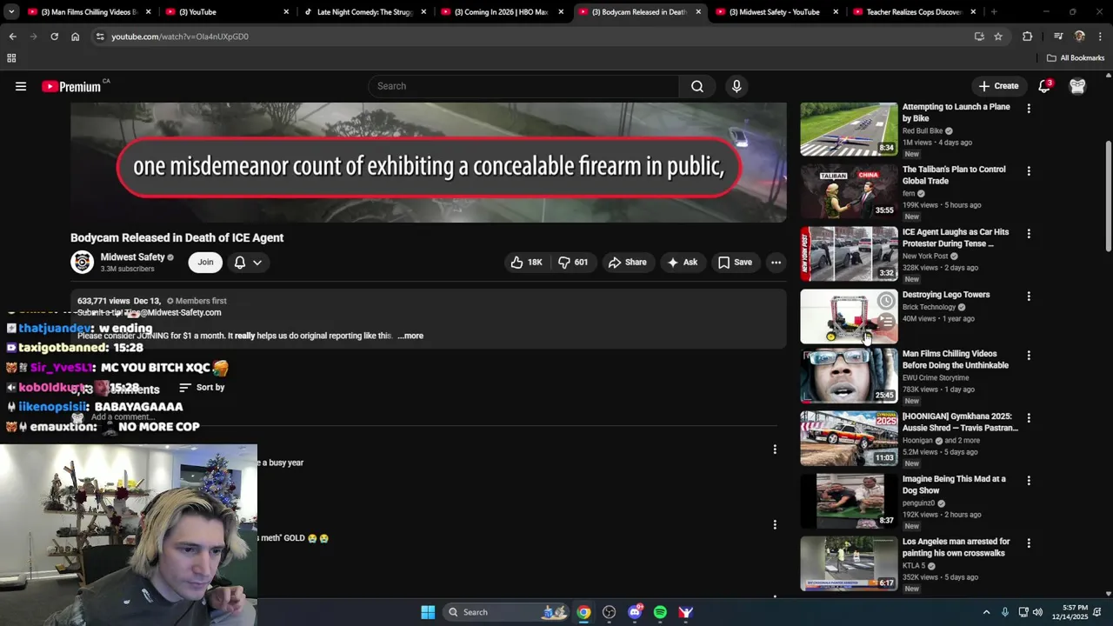Like the video with thumbs up
1113x626 pixels.
tap(526, 262)
